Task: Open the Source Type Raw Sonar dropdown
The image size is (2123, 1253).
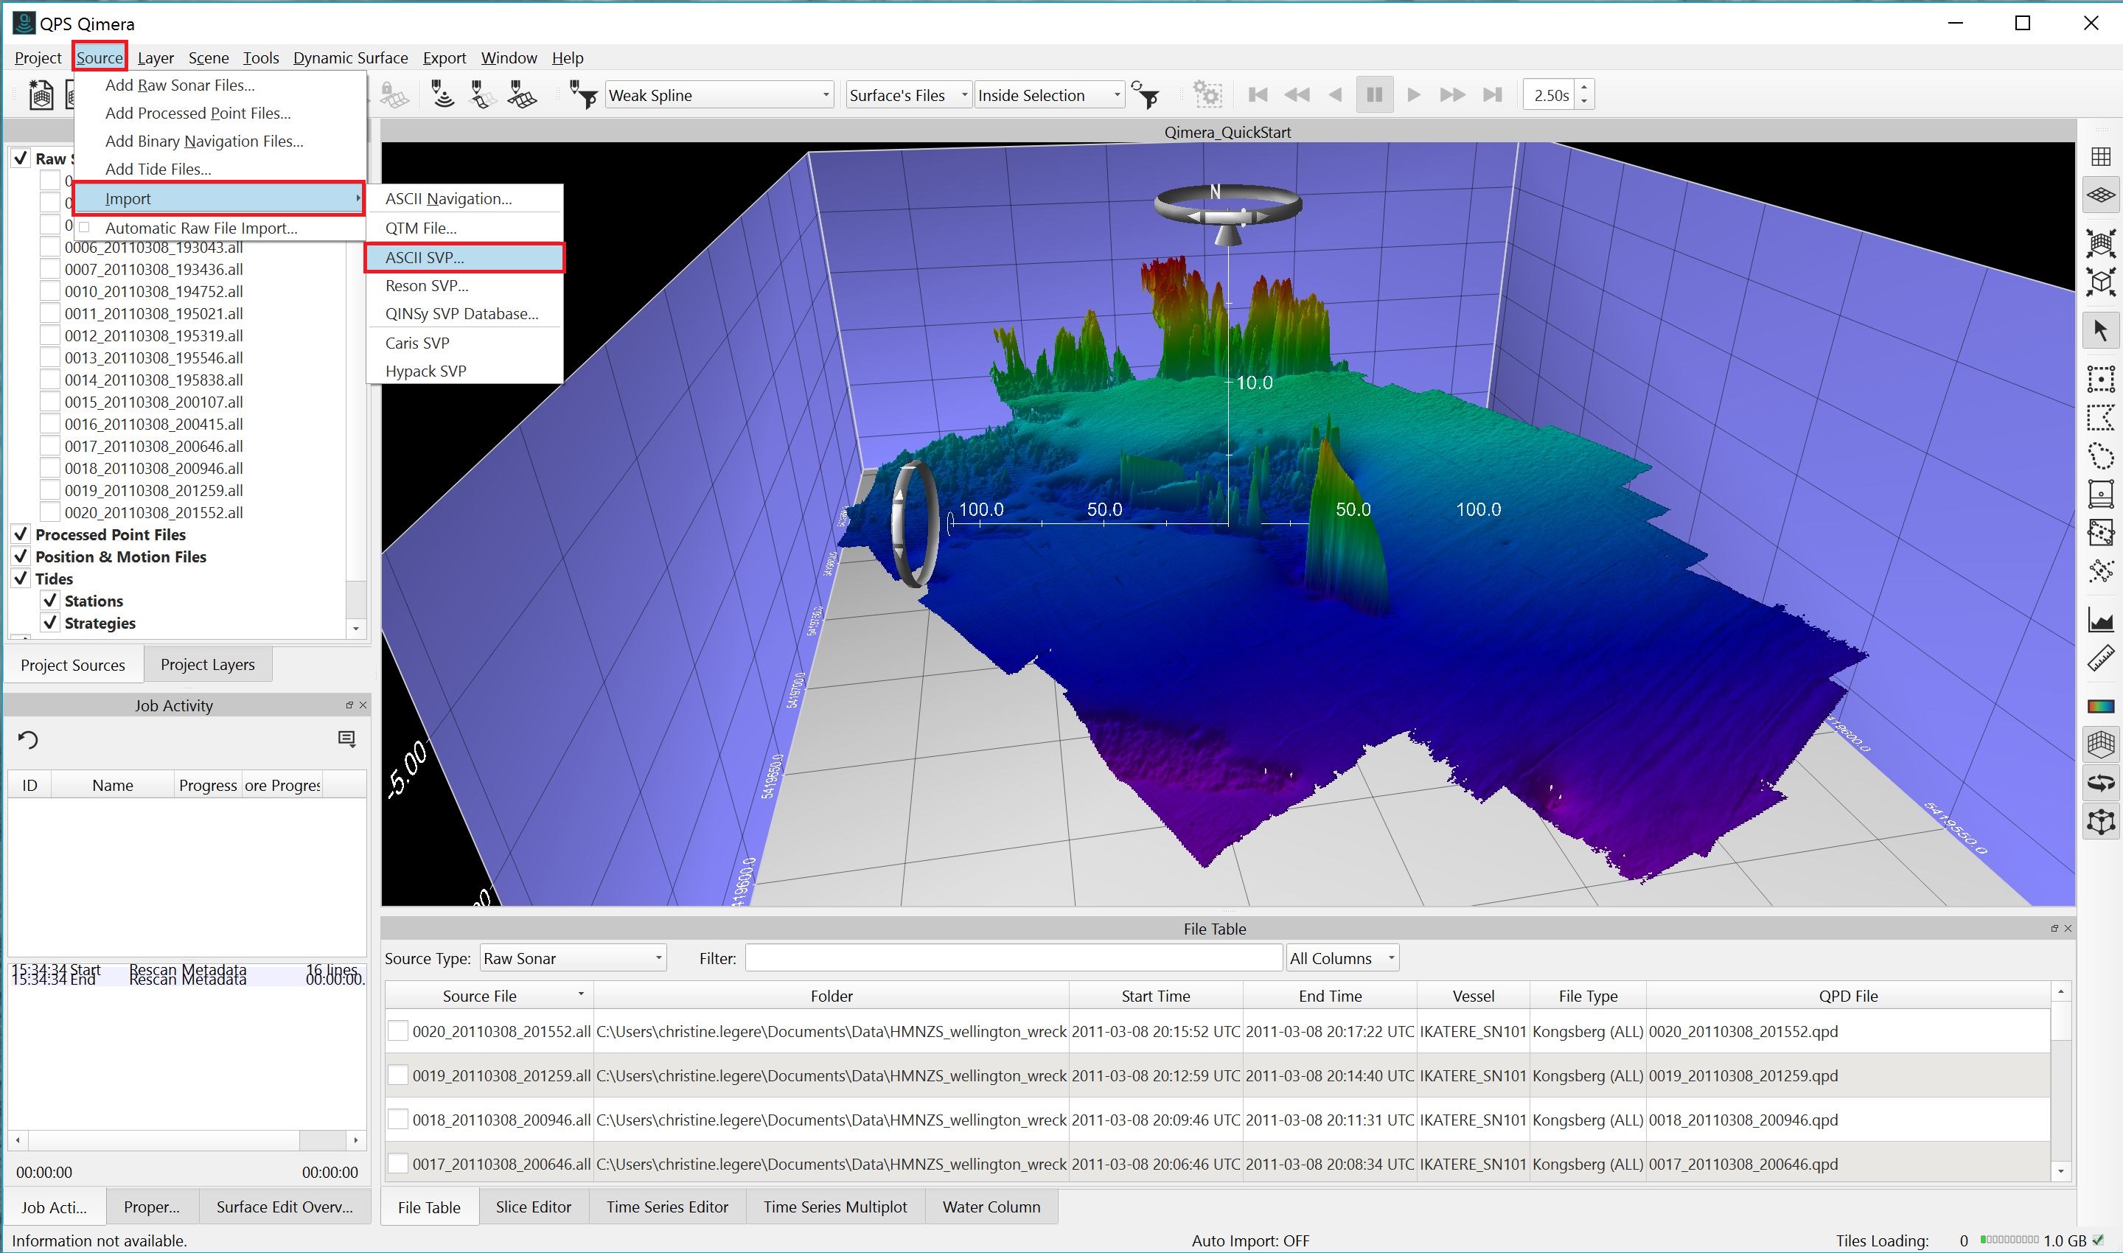Action: (x=573, y=957)
